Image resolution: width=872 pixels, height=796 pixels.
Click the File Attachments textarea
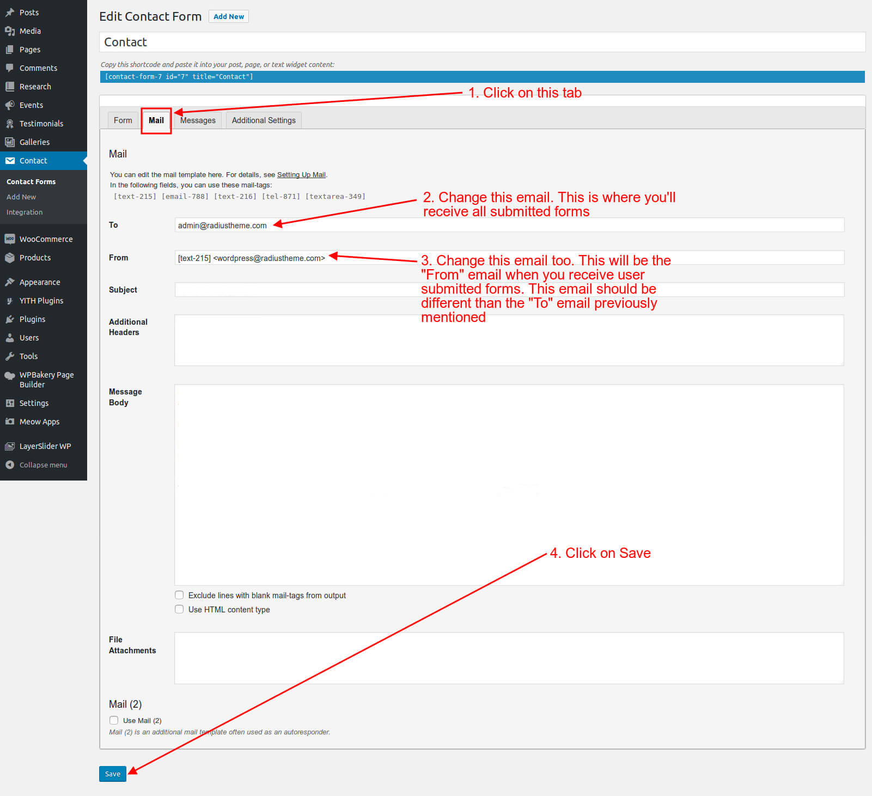click(509, 658)
